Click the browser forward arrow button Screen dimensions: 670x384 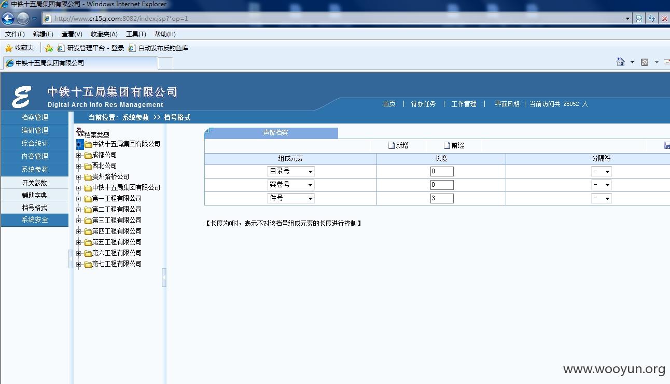coord(23,19)
